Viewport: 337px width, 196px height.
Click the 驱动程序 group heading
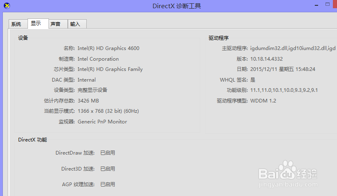click(x=219, y=38)
